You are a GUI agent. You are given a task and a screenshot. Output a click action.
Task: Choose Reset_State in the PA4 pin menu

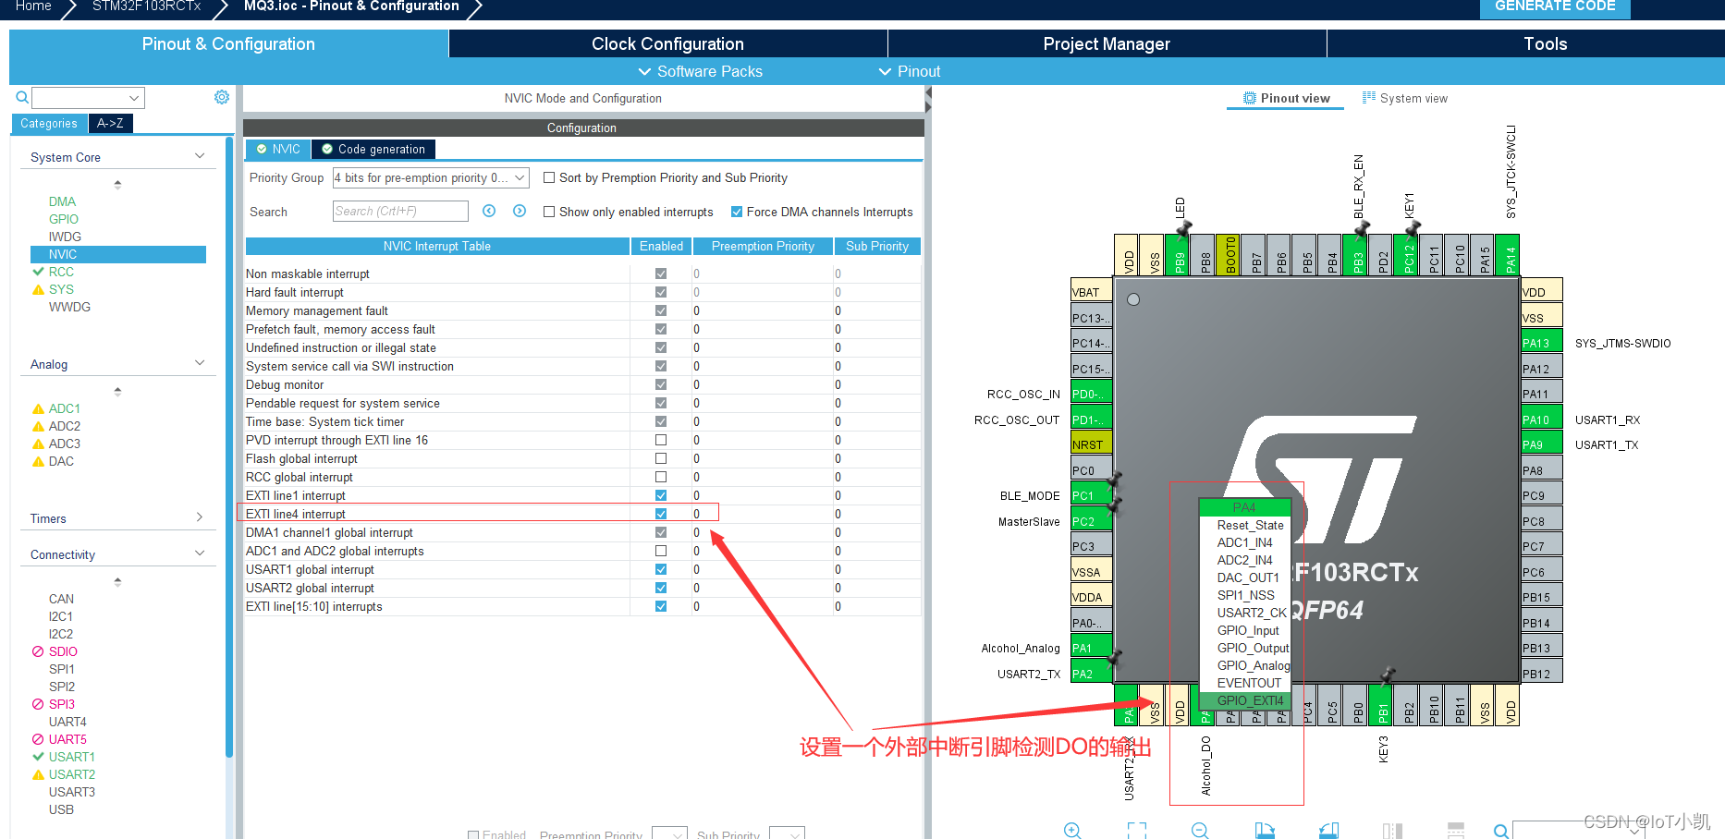[1250, 525]
